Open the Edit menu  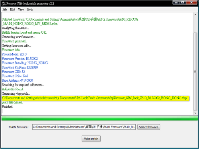[x=12, y=10]
